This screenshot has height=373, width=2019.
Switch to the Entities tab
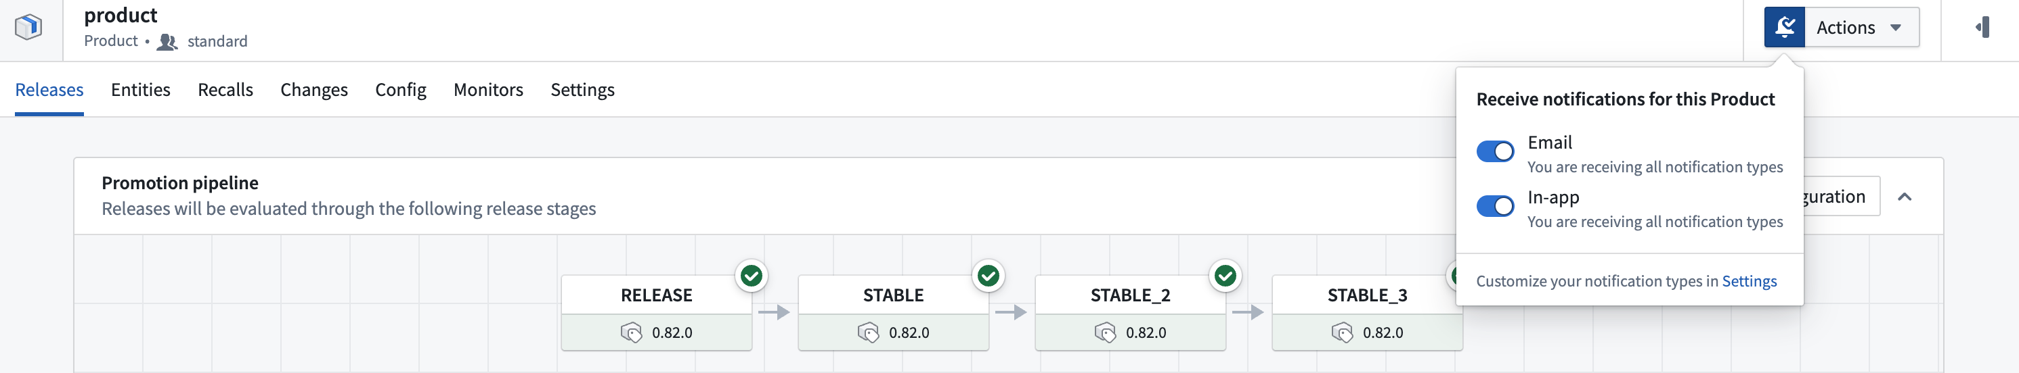click(140, 90)
